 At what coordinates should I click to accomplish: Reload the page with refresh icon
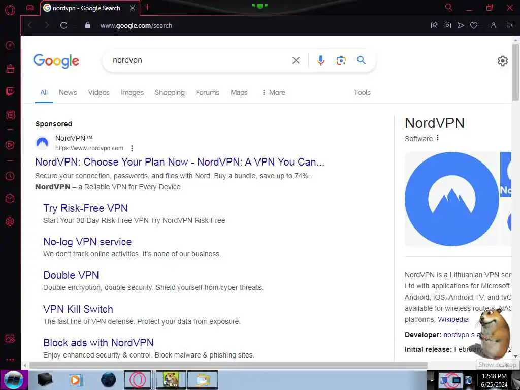[x=63, y=25]
